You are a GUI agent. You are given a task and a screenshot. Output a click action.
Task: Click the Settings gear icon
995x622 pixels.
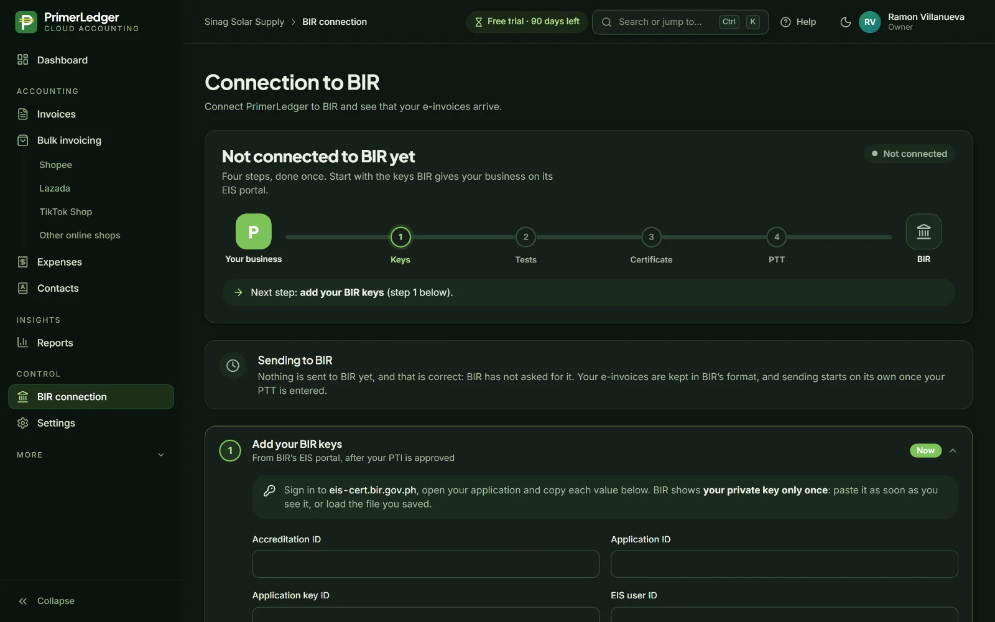point(23,423)
